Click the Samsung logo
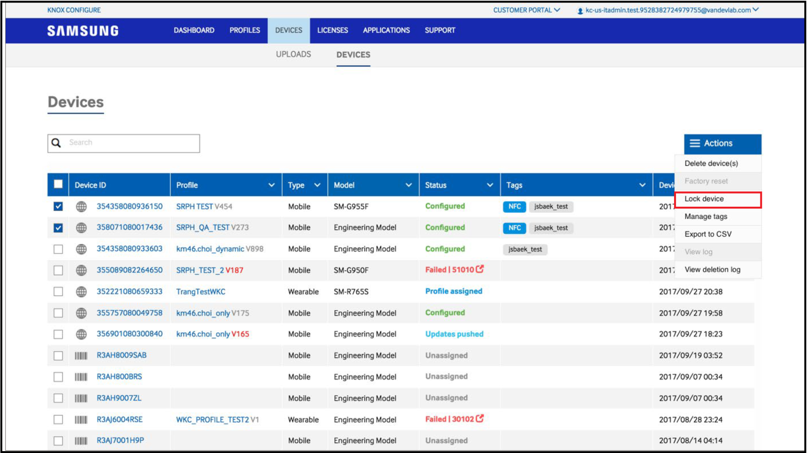The width and height of the screenshot is (807, 453). (x=83, y=31)
